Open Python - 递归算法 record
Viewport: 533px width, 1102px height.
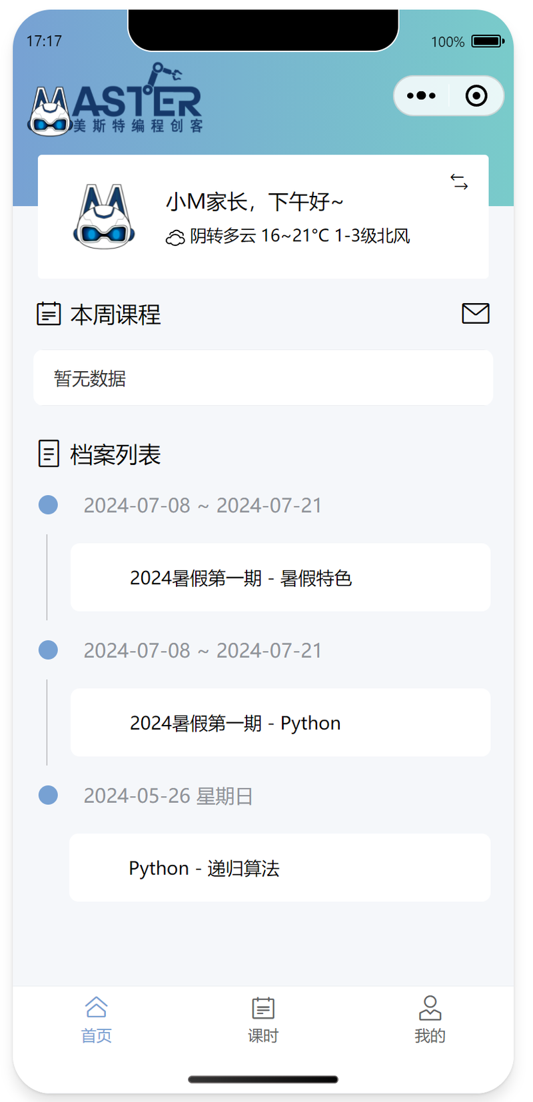coord(280,867)
